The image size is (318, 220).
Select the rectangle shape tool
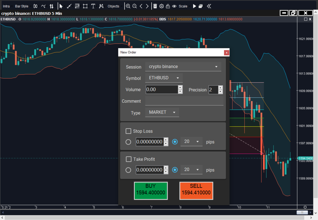[x=85, y=6]
